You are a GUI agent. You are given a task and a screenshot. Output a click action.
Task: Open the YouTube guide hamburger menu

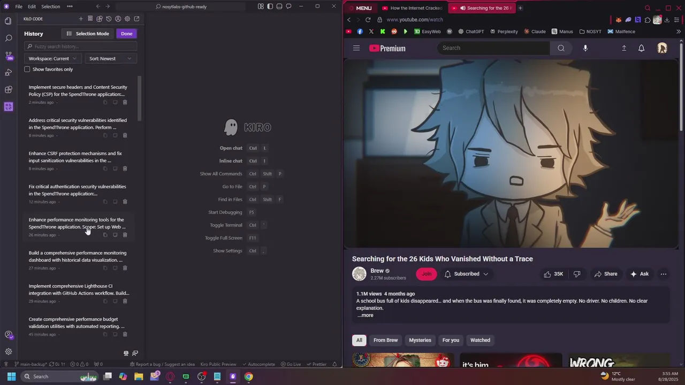pyautogui.click(x=356, y=48)
